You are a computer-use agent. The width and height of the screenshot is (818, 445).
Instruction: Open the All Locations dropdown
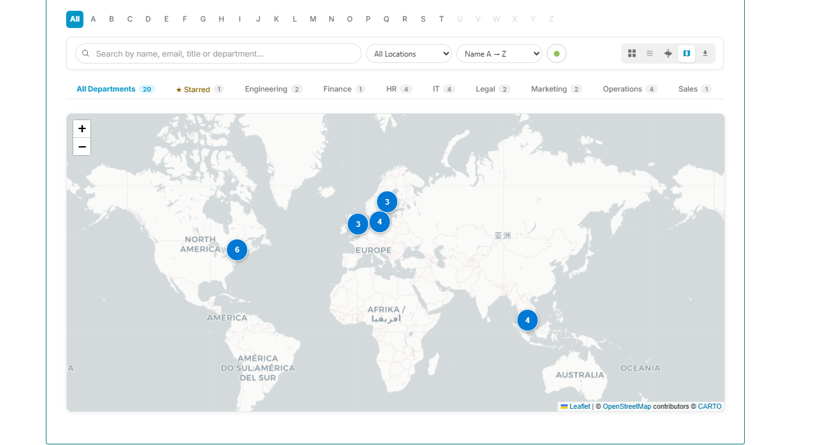pos(409,53)
